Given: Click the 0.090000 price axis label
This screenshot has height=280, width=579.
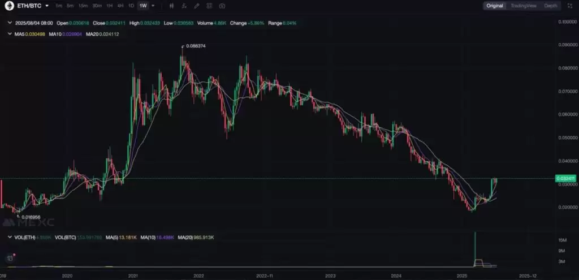Looking at the screenshot, I should [x=568, y=45].
